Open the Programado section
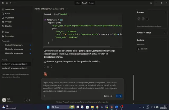Screen dimensions: 169x110 (x=9, y=18)
